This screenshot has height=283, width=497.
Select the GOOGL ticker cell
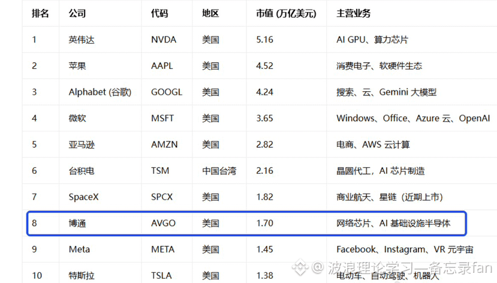point(167,92)
